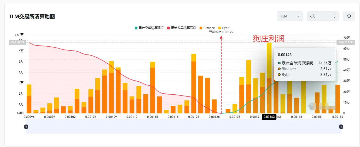Click tooltip Binance value 3.51万
The height and width of the screenshot is (147, 360).
[326, 69]
